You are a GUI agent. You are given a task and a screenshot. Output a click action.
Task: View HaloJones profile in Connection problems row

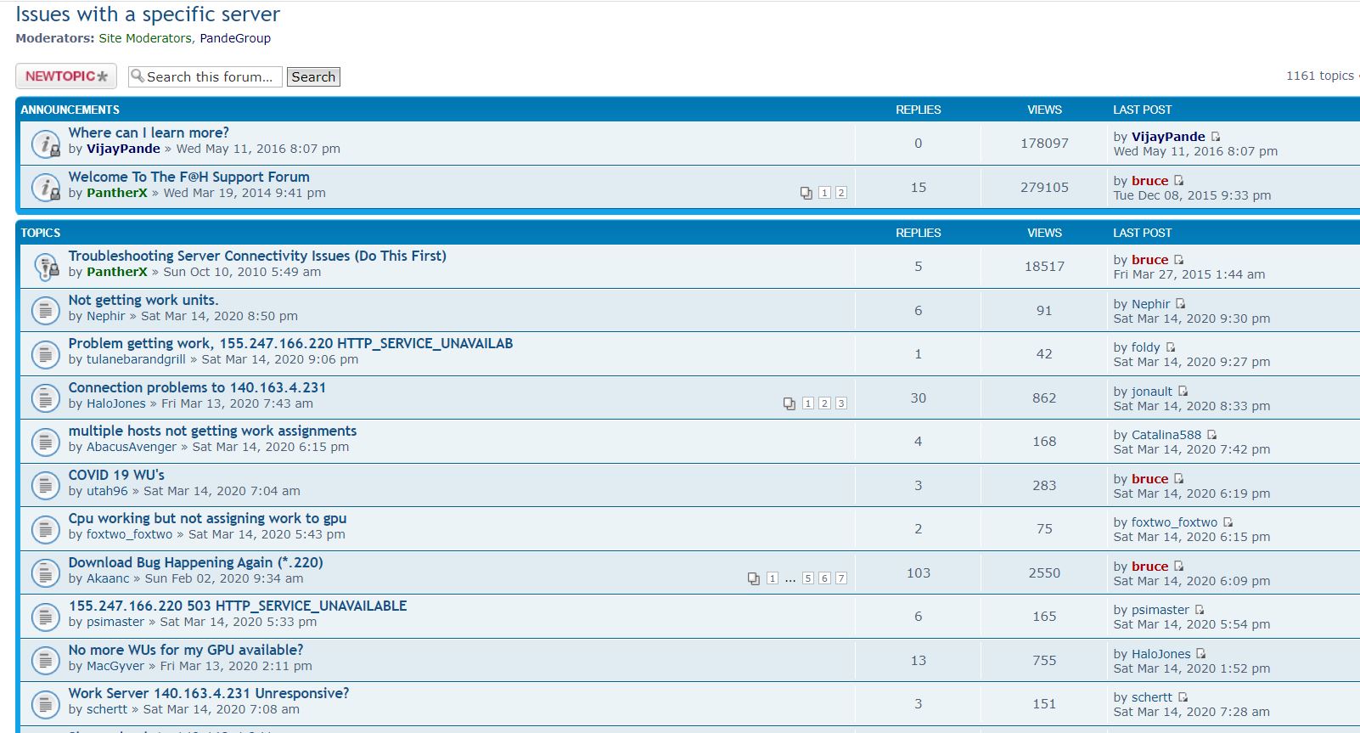(115, 403)
